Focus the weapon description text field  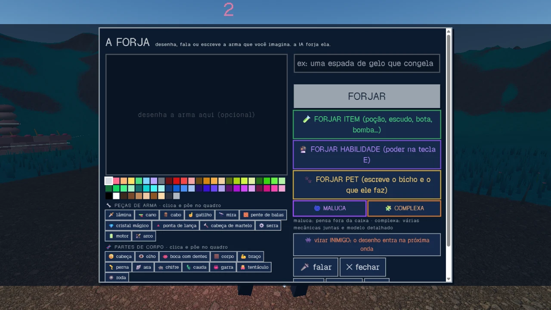[367, 63]
